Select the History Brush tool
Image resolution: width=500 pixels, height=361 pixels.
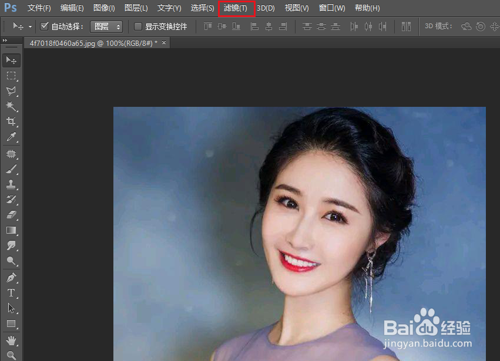click(12, 200)
